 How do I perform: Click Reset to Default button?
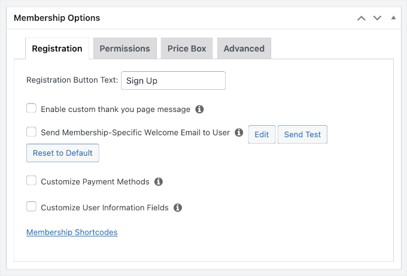pos(63,153)
